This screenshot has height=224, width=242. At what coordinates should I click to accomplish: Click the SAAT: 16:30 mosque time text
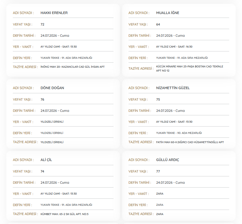(x=185, y=47)
